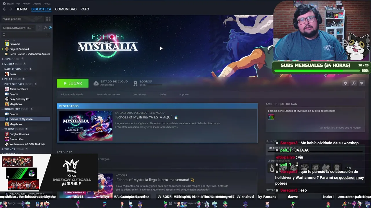371x208 pixels.
Task: Open the Ayuda menu
Action: (x=47, y=3)
